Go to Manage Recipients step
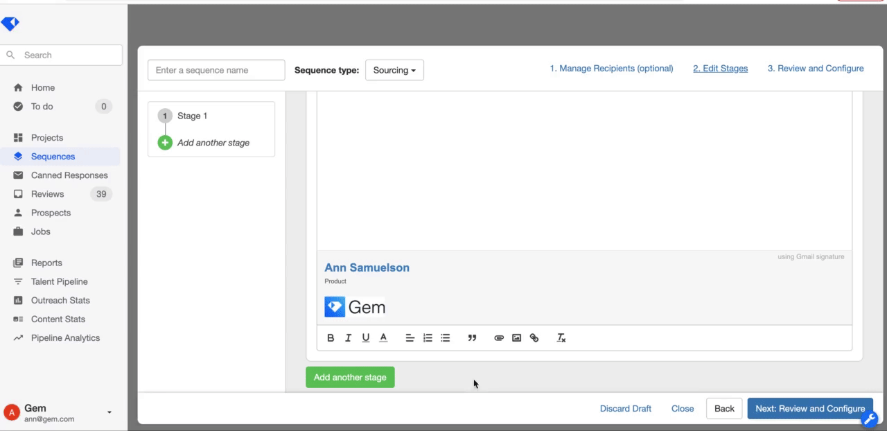The height and width of the screenshot is (431, 887). [611, 69]
